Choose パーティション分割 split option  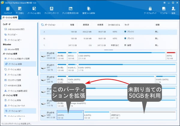(13, 75)
